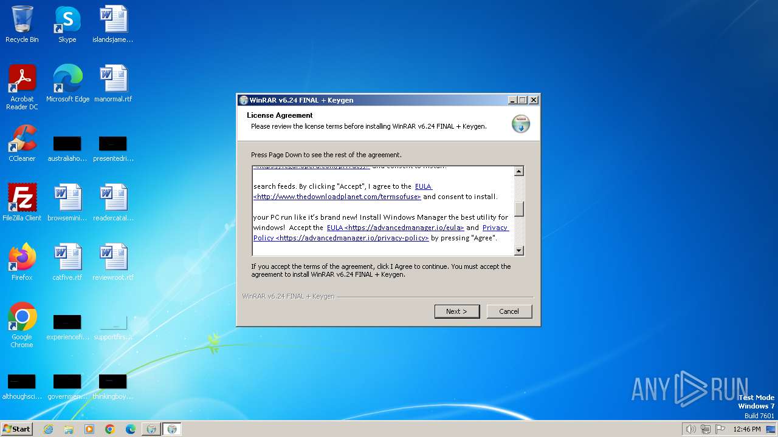Switch to the first installer taskbar item
Screen dimensions: 778x437
click(151, 429)
